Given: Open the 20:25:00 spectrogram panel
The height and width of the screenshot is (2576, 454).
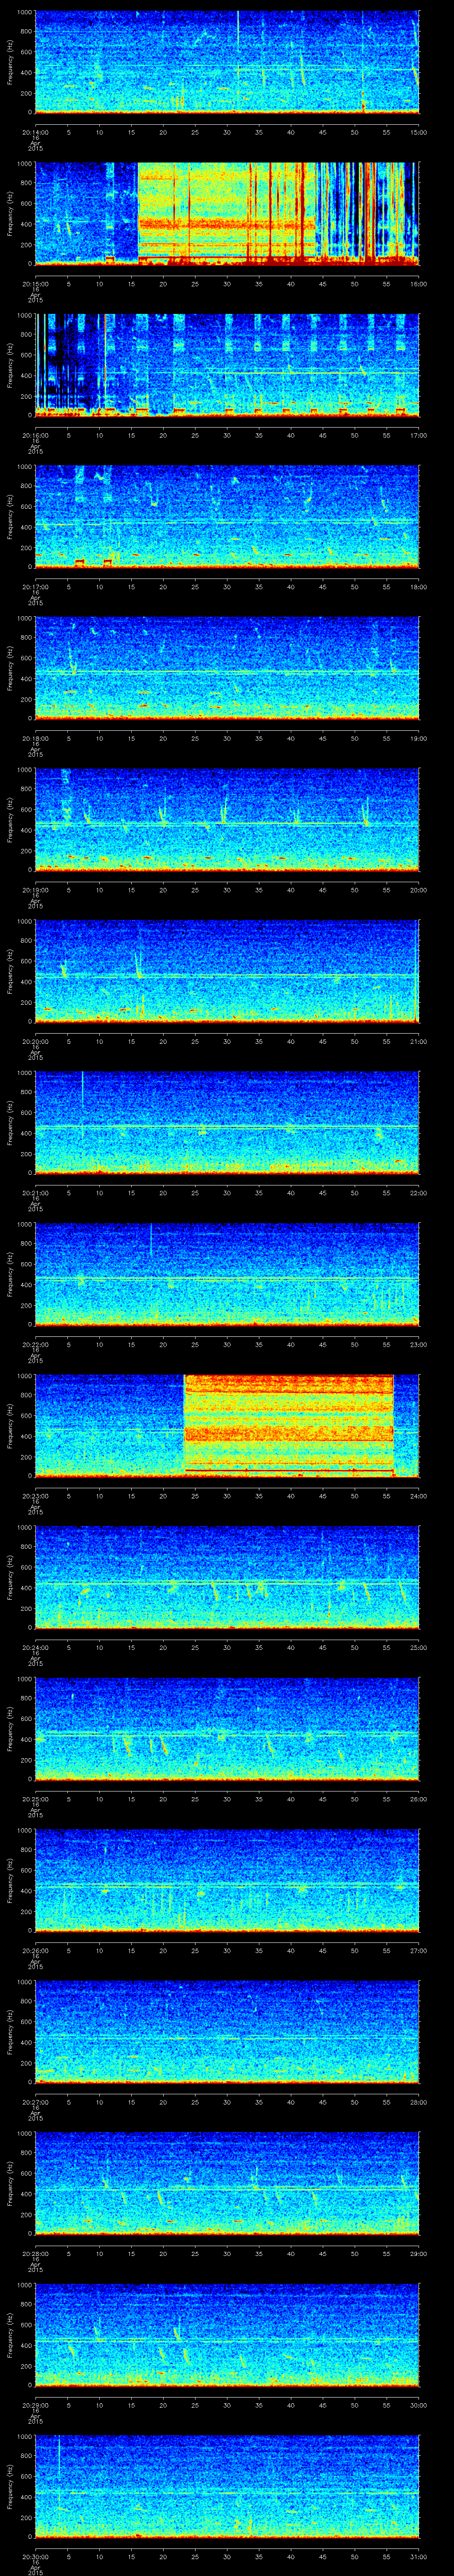Looking at the screenshot, I should [227, 1728].
